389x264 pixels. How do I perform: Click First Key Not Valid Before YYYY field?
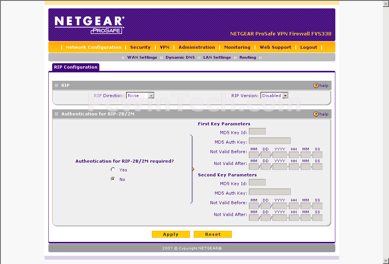[x=280, y=155]
